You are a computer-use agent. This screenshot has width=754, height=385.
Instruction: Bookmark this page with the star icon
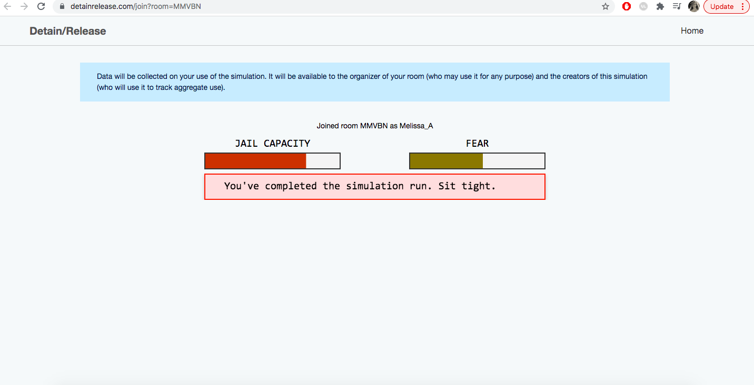(606, 7)
